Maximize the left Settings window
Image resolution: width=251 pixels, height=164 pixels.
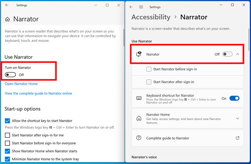tap(107, 5)
